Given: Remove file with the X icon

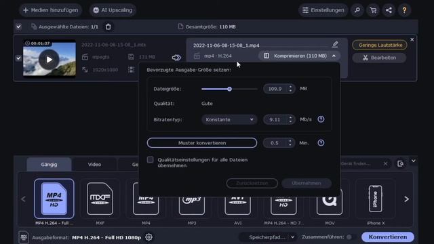Looking at the screenshot, I should coord(412,39).
